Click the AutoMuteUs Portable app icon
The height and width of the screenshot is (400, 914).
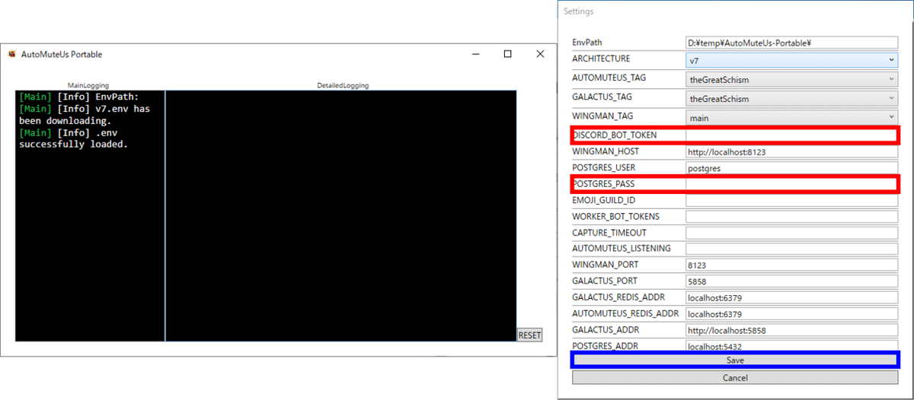point(12,54)
